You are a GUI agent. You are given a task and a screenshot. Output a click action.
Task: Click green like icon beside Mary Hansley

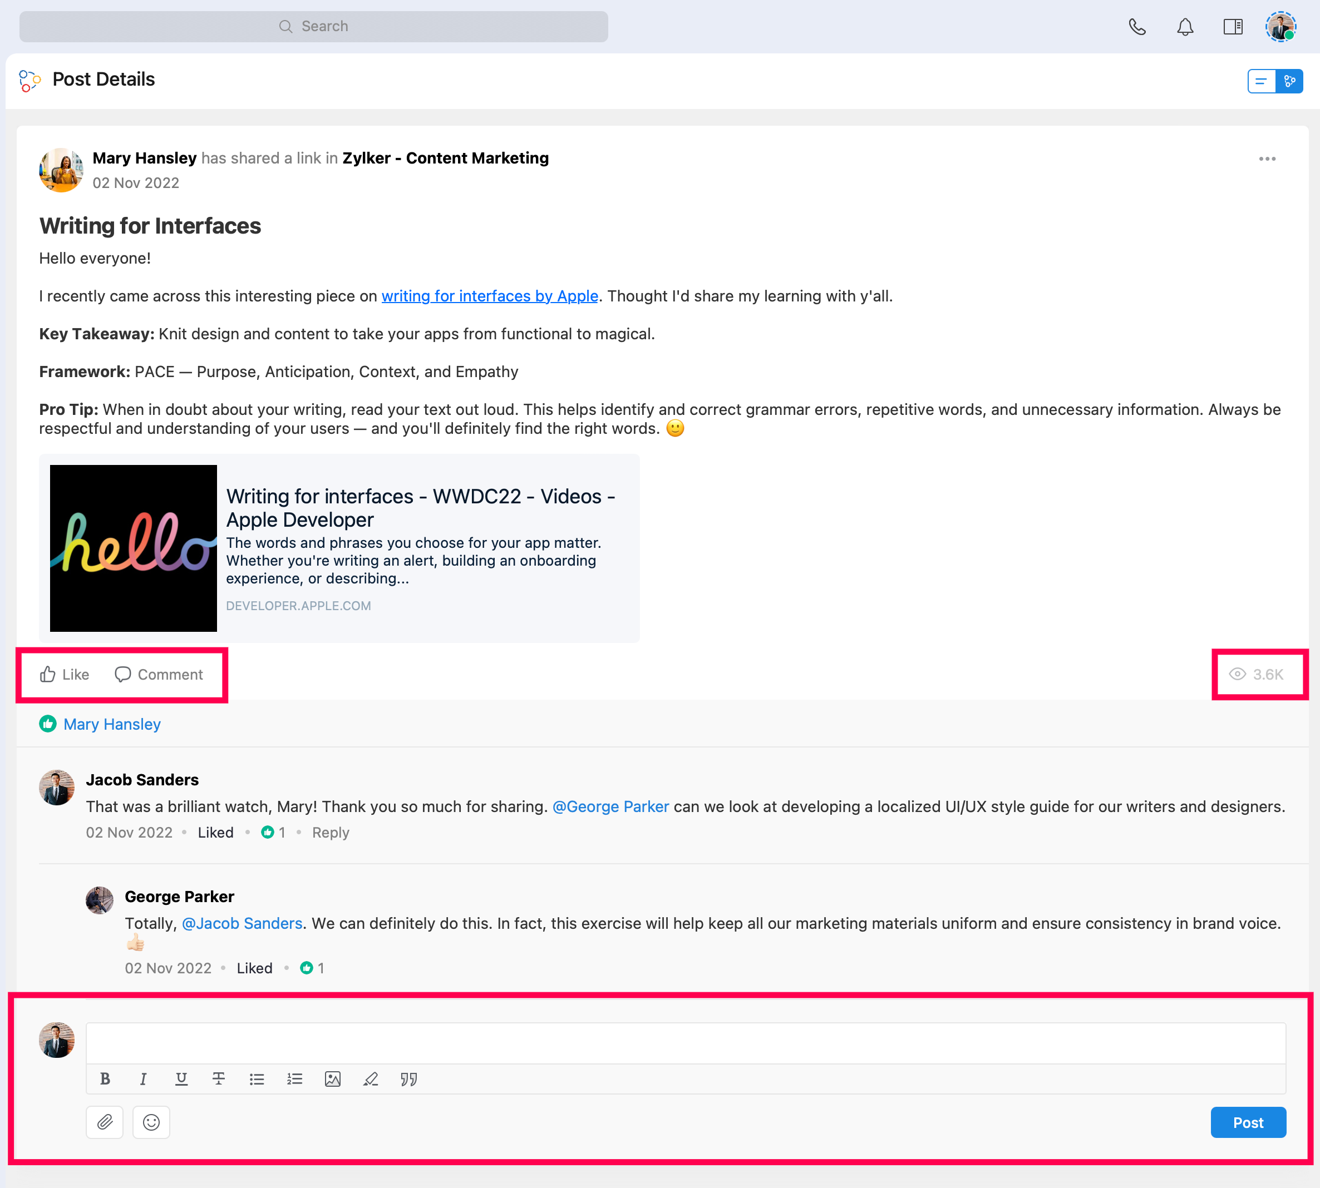point(48,724)
